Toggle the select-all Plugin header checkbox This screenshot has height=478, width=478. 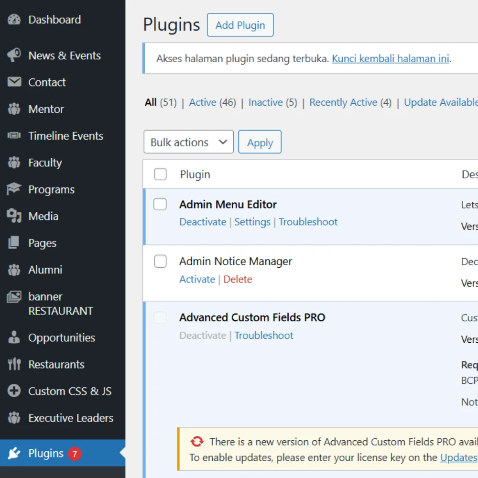click(x=160, y=174)
